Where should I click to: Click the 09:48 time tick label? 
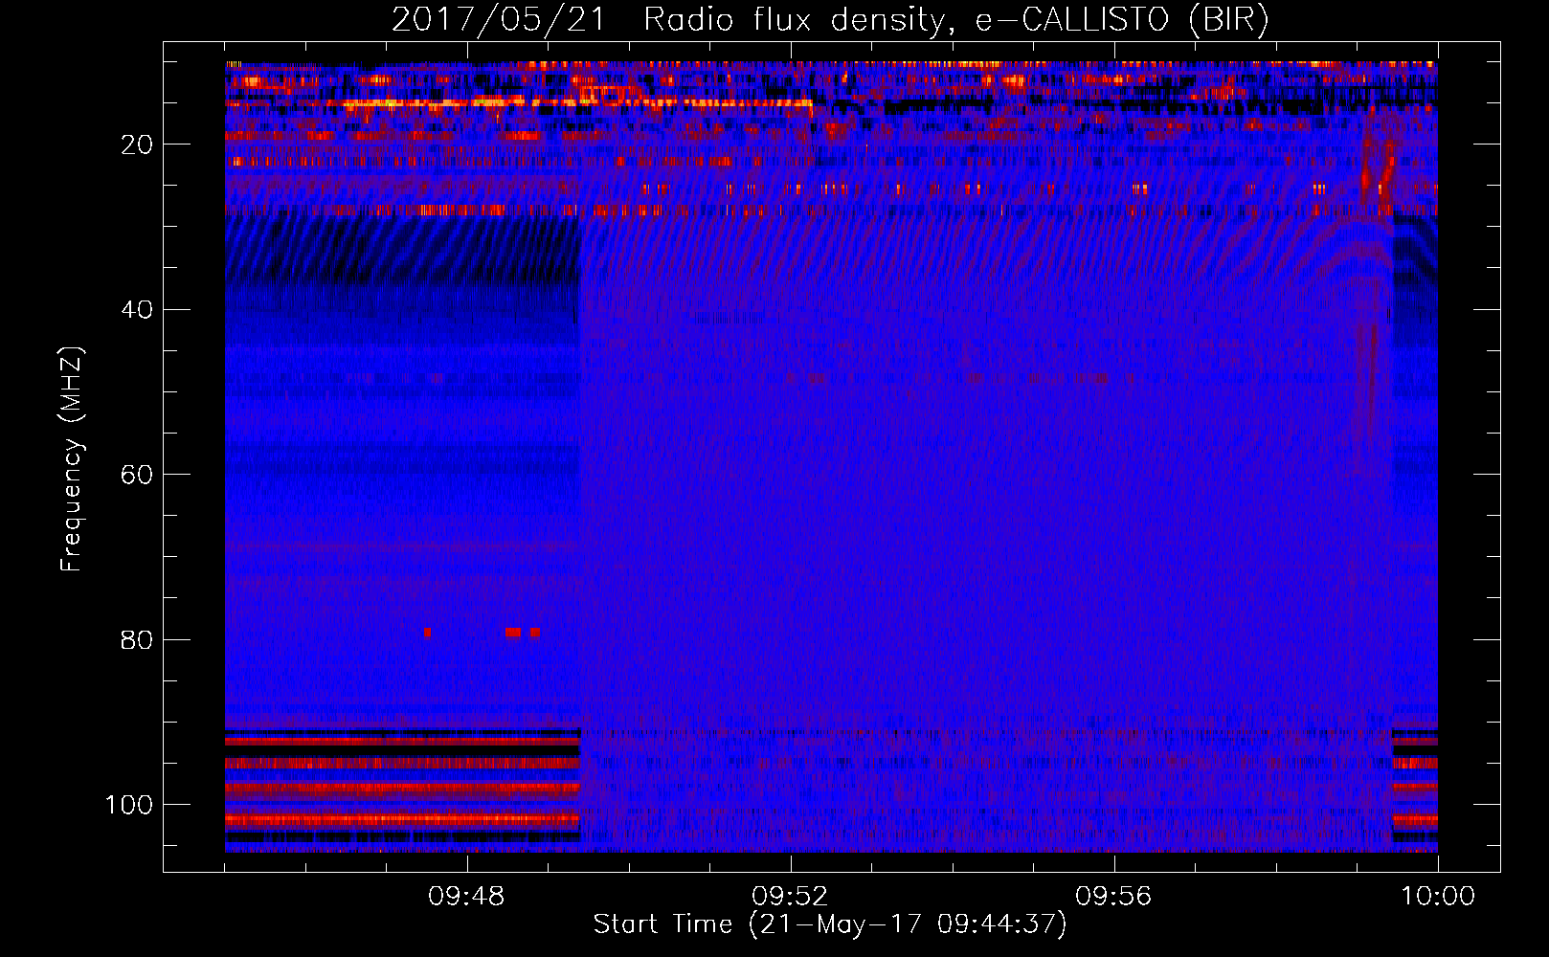click(466, 897)
